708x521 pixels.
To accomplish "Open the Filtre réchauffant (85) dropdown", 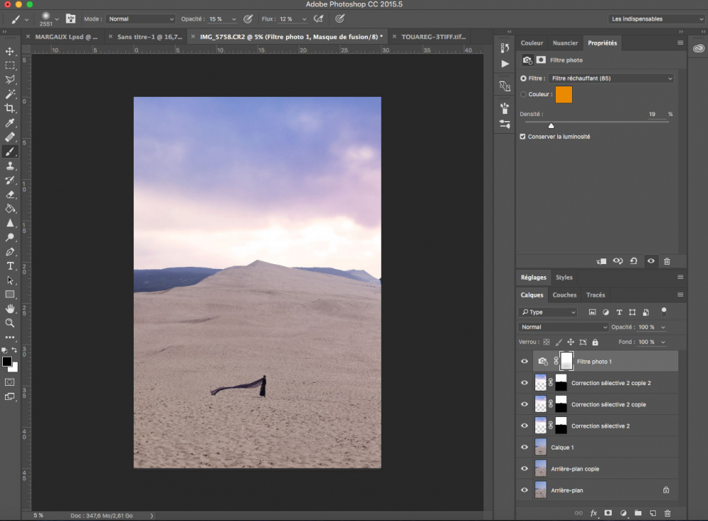I will click(611, 79).
